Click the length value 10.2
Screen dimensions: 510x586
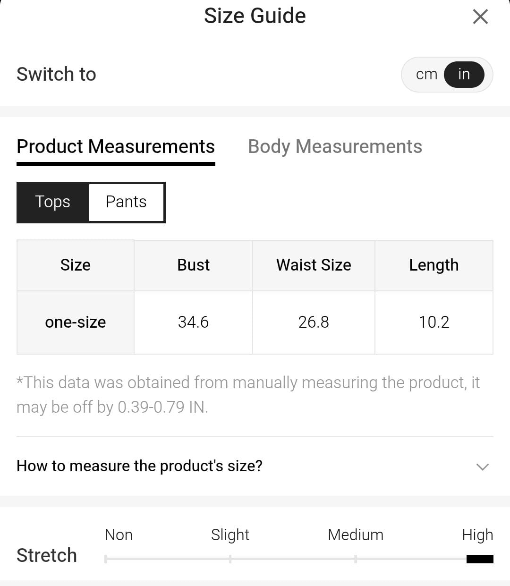[433, 323]
